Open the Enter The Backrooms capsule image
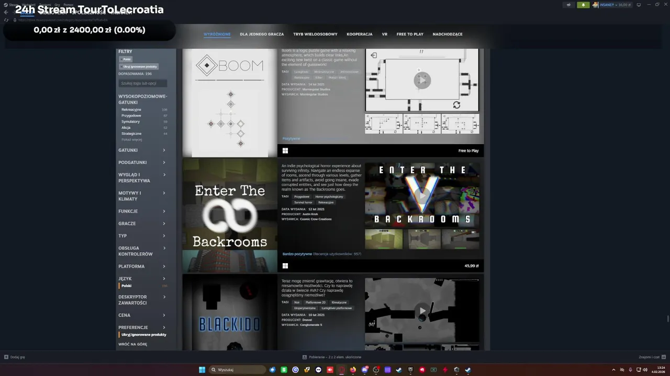Screen dimensions: 670x376 (x=230, y=216)
